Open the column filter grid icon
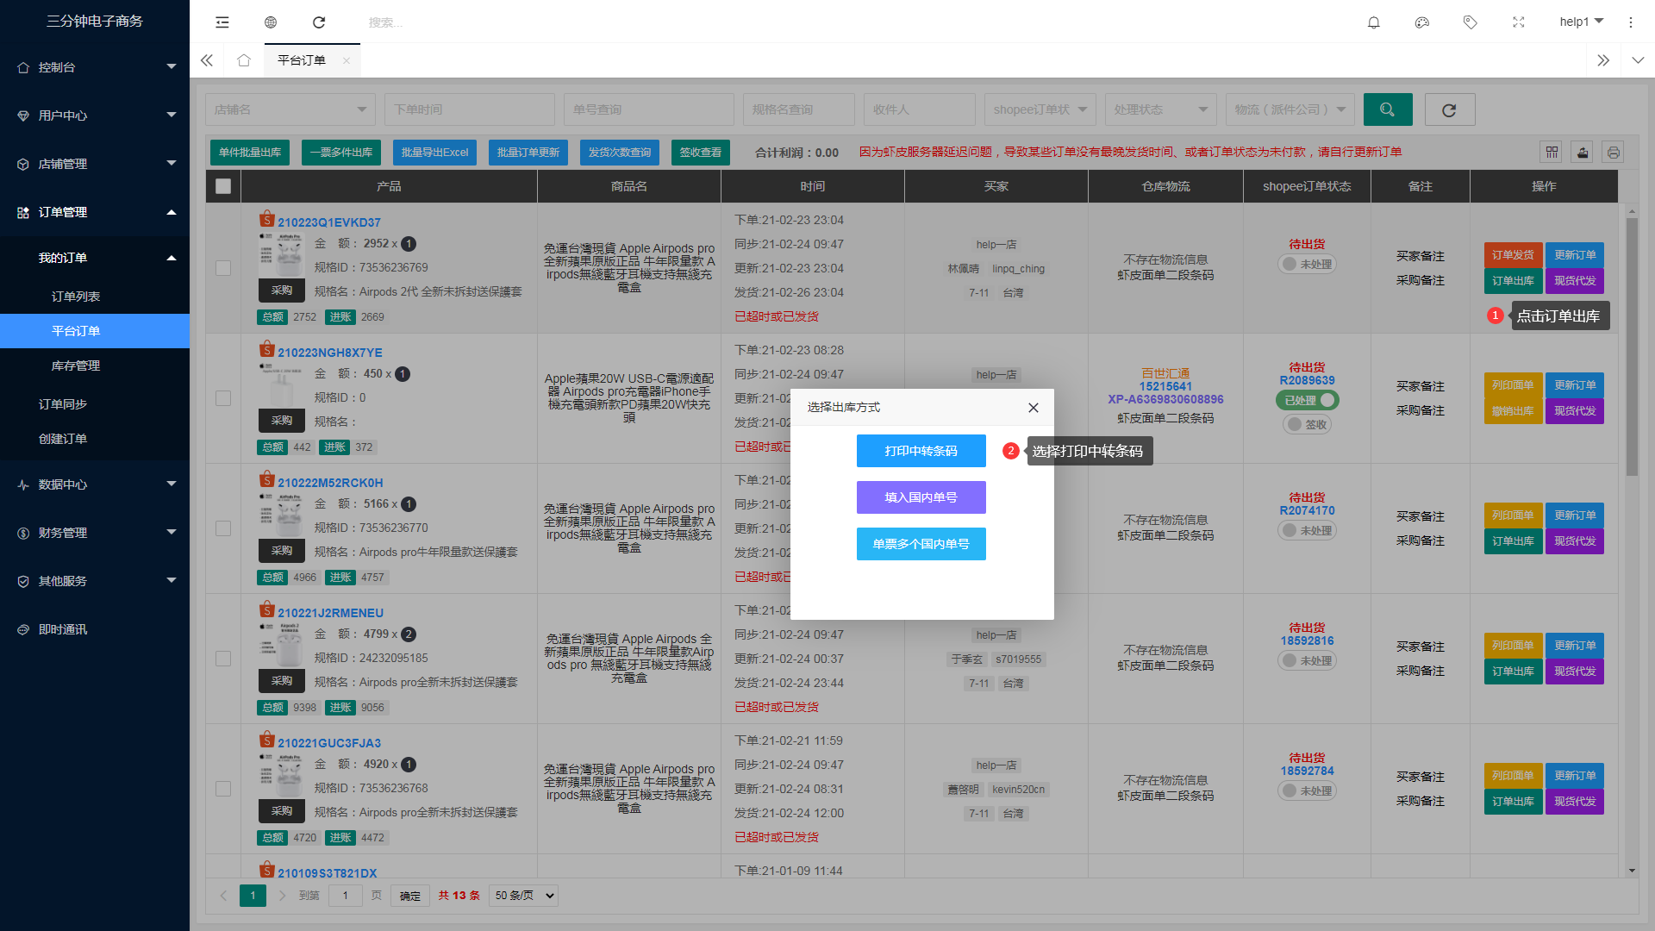 click(x=1552, y=153)
